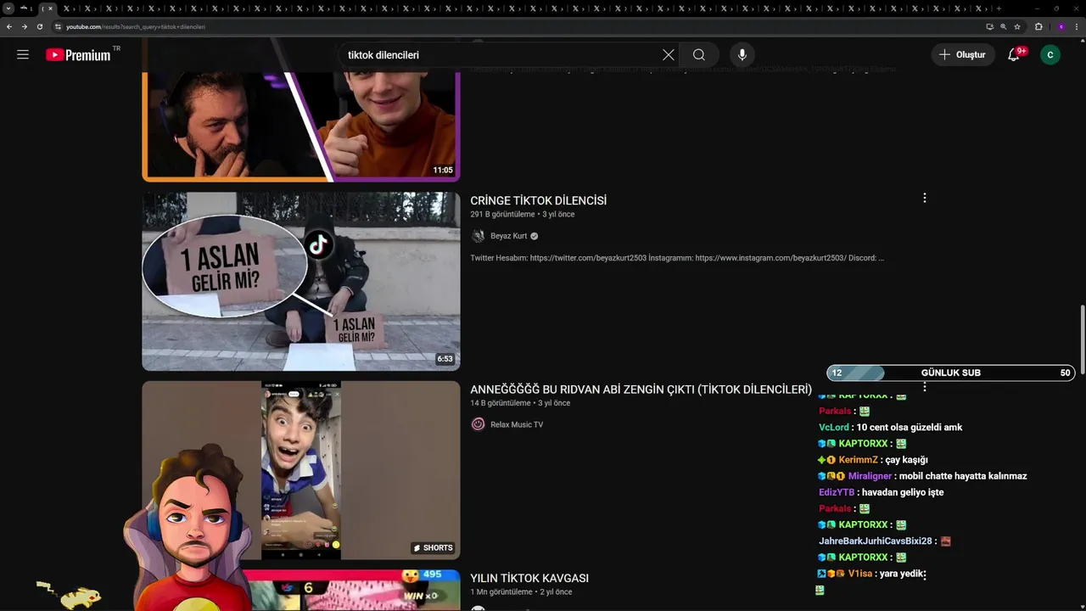Open Beyaz Kurt channel avatar
This screenshot has height=611, width=1086.
point(478,236)
